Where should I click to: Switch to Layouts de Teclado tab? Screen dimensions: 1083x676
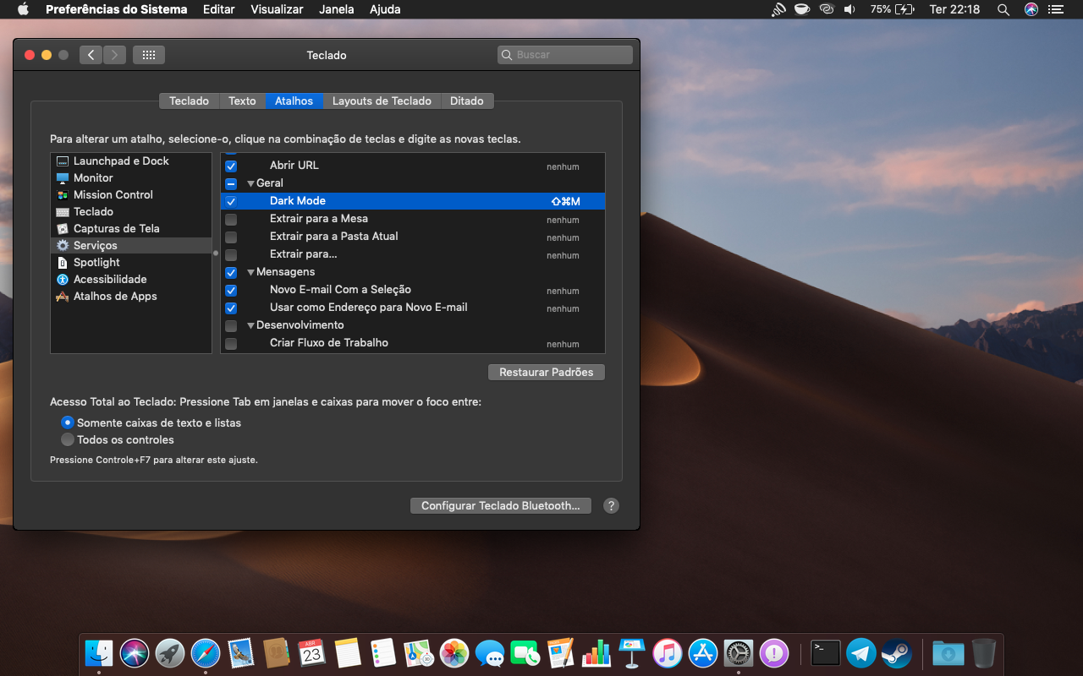click(382, 101)
